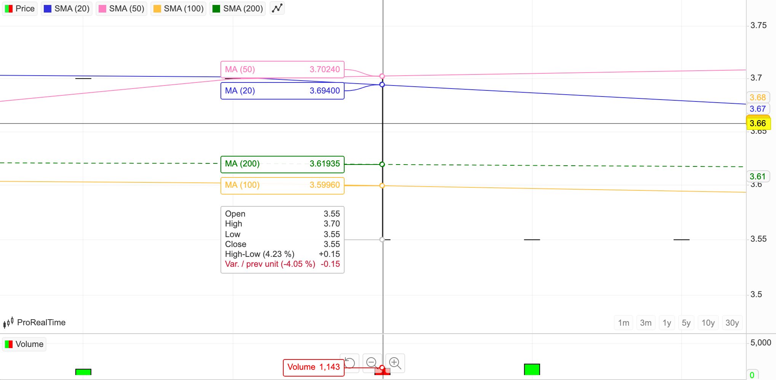776x380 pixels.
Task: Click the MA (50) 3.70240 tooltip label
Action: click(283, 70)
